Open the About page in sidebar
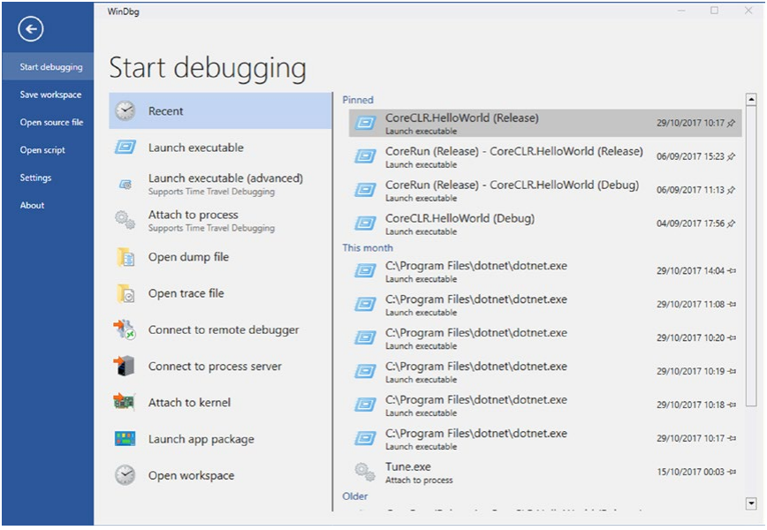The image size is (767, 530). tap(48, 205)
